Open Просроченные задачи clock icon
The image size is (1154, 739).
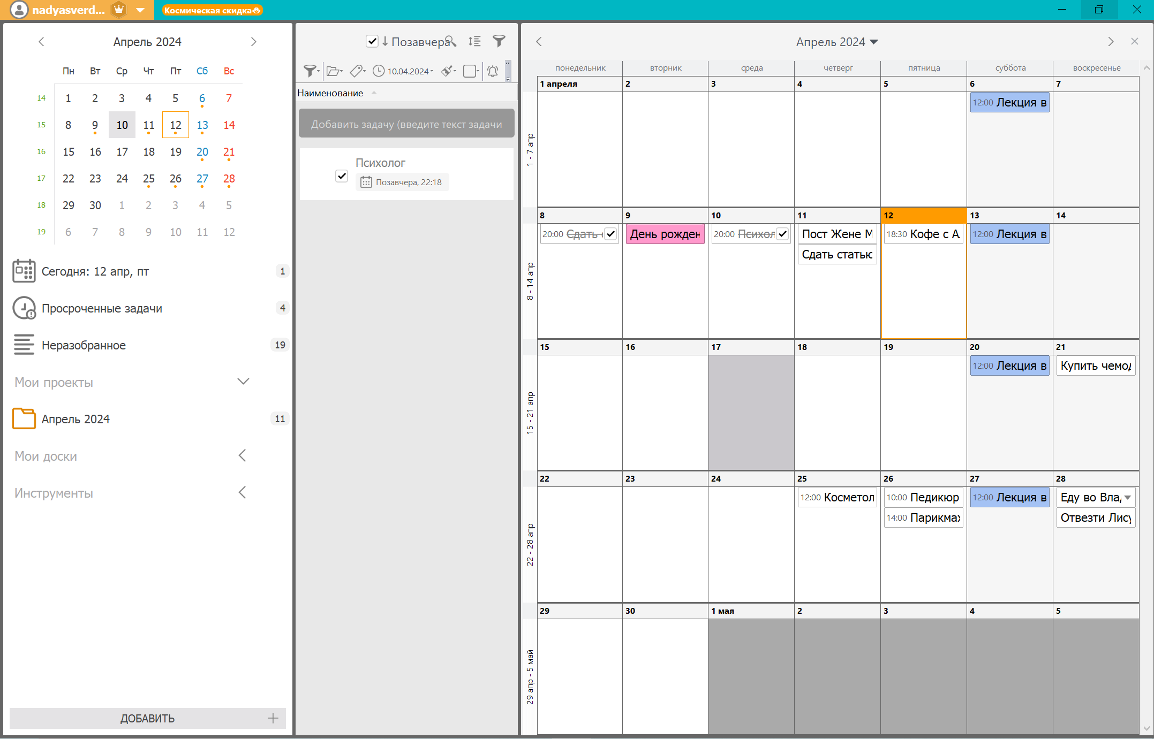pos(24,308)
